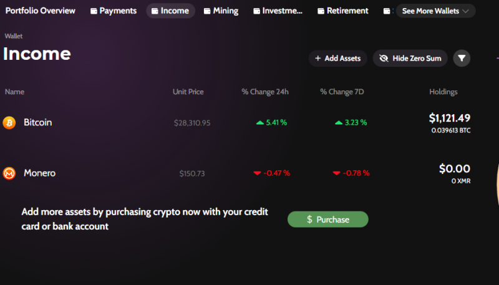Click the red down arrow in Monero's 7D change
This screenshot has height=285, width=499.
(x=337, y=173)
